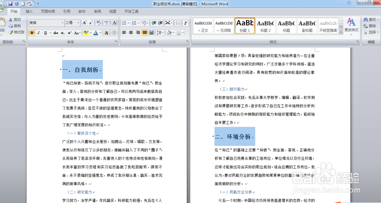
Task: Toggle Superscript formatting
Action: 69,33
